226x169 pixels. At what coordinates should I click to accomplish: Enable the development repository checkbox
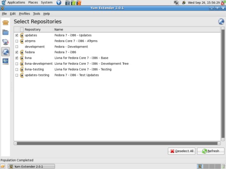[17, 47]
